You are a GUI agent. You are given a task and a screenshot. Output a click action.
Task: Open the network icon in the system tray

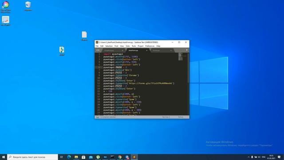click(x=256, y=157)
